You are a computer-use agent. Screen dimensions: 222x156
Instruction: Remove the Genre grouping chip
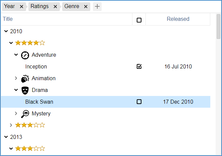pyautogui.click(x=86, y=6)
